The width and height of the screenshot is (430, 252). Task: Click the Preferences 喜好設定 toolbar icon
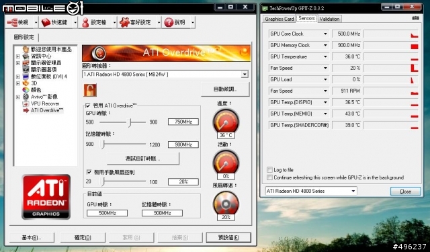[124, 22]
